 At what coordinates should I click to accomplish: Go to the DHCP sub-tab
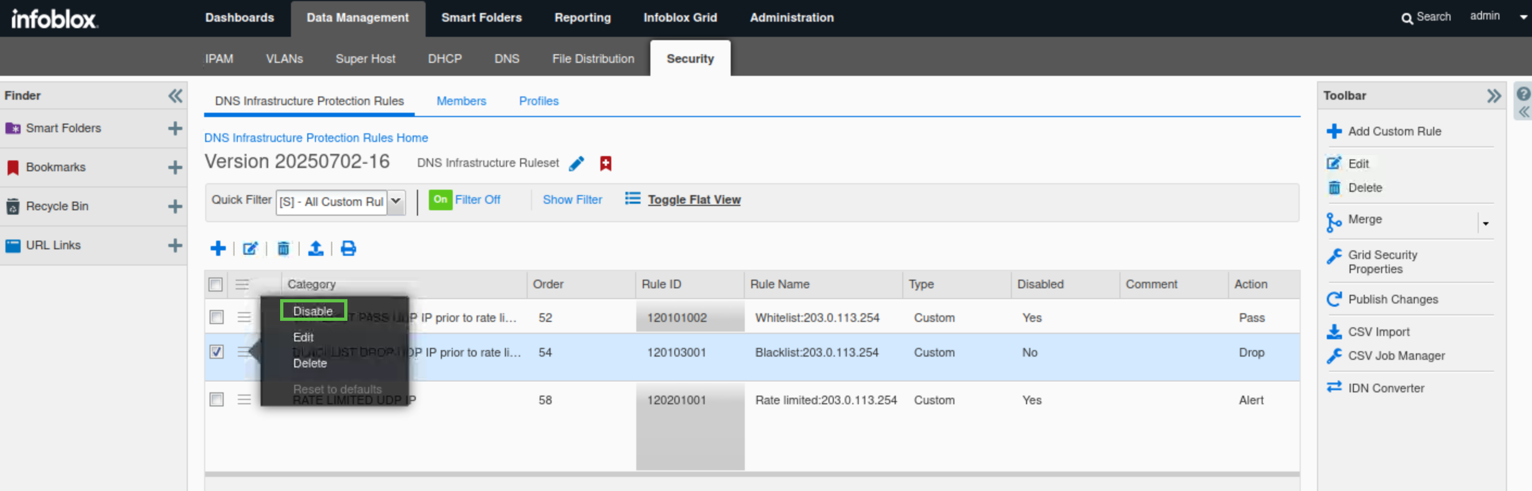click(x=445, y=59)
